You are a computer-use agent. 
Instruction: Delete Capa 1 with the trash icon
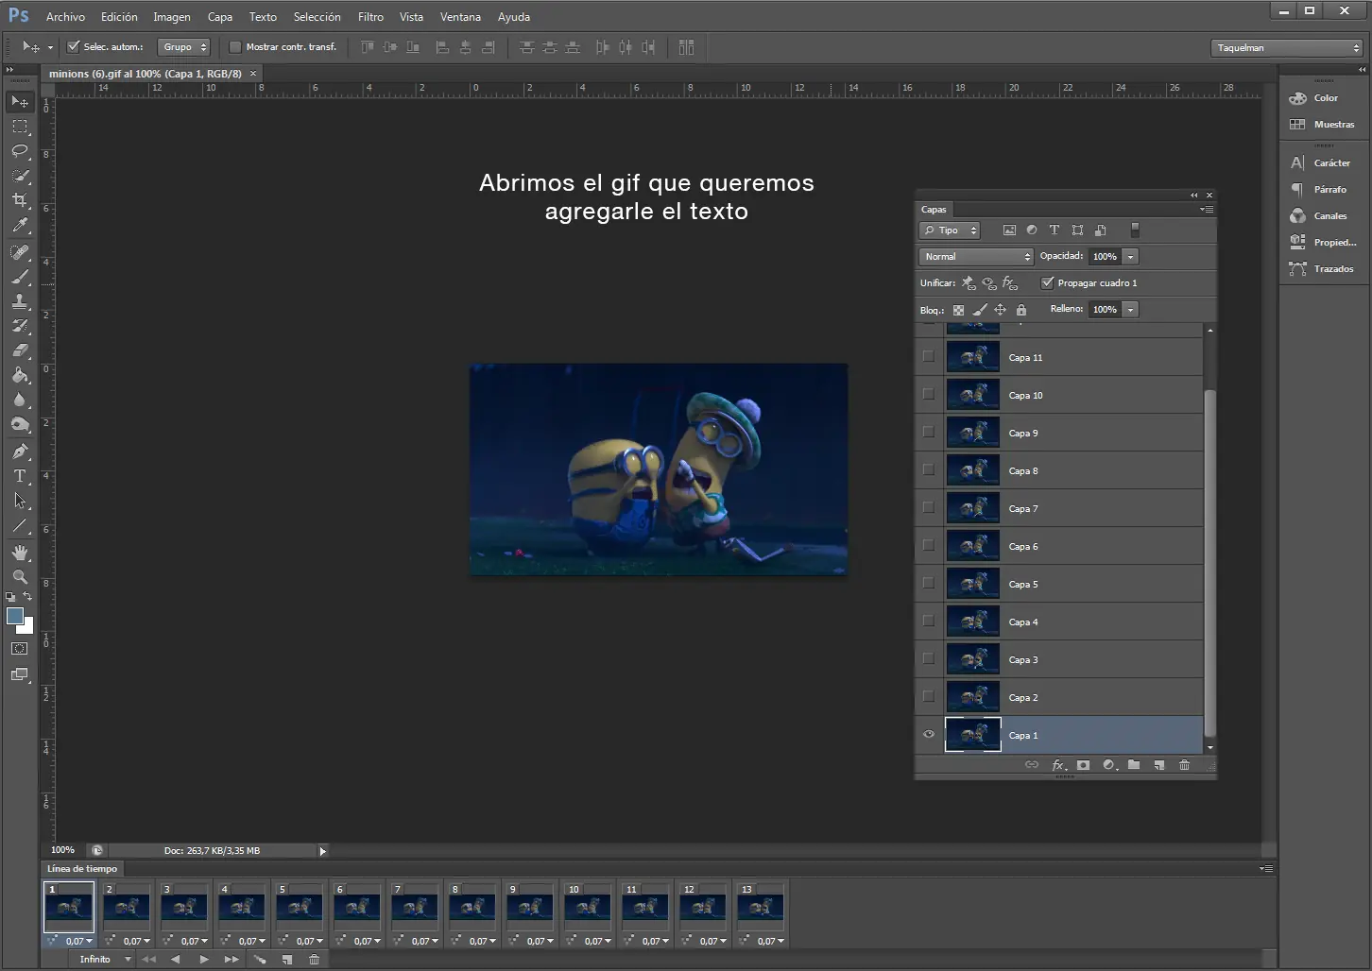pyautogui.click(x=1184, y=765)
